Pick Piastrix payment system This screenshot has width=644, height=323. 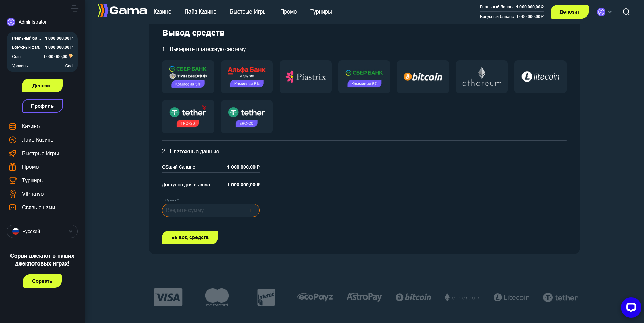click(305, 77)
